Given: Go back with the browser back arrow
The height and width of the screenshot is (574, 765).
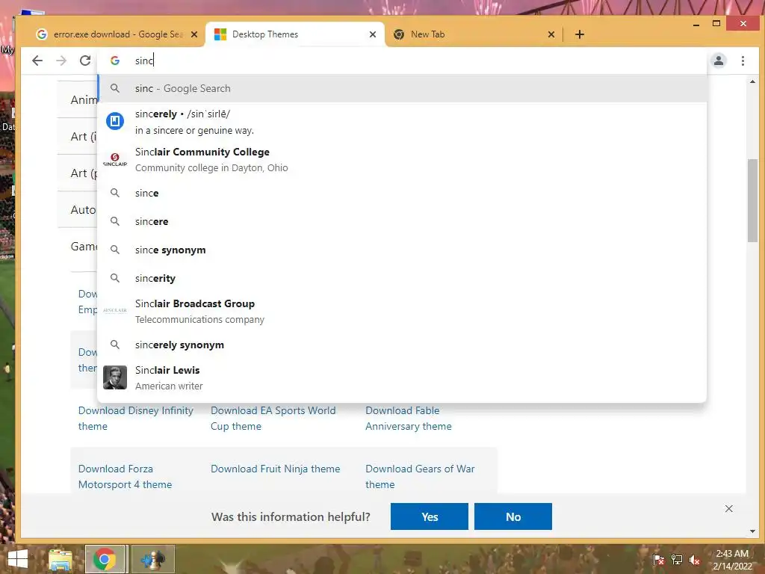Looking at the screenshot, I should tap(37, 61).
